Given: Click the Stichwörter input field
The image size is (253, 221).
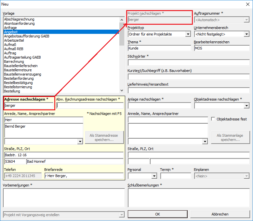Looking at the screenshot, I should [188, 63].
